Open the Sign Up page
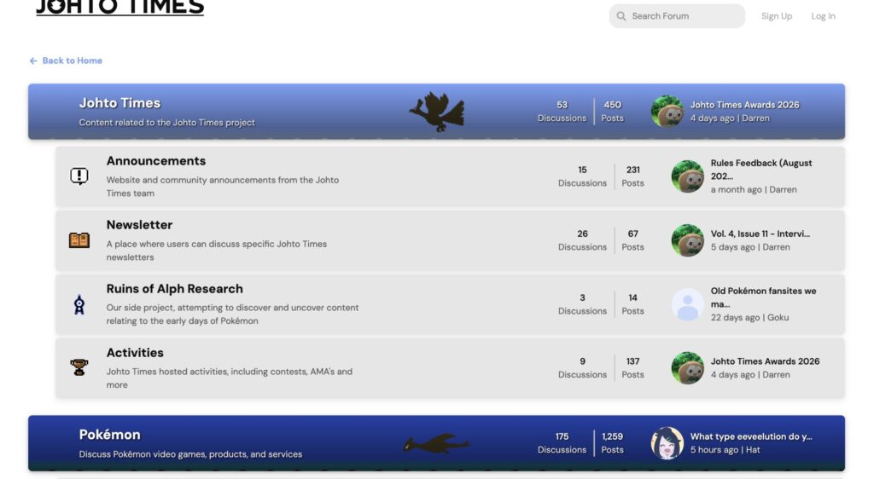The image size is (874, 479). [777, 16]
